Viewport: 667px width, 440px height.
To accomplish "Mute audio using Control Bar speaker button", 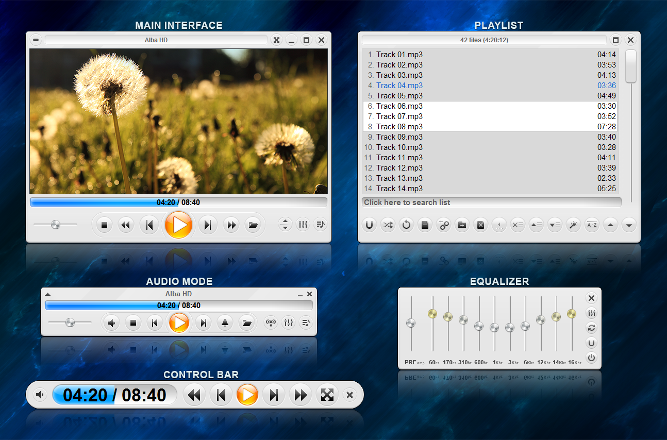I will coord(40,395).
